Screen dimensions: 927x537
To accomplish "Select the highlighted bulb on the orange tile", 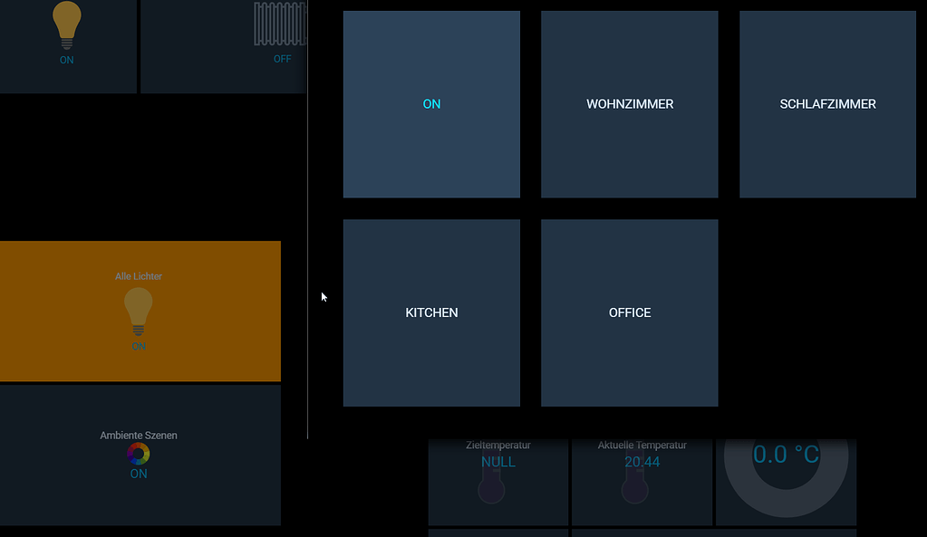I will [138, 310].
